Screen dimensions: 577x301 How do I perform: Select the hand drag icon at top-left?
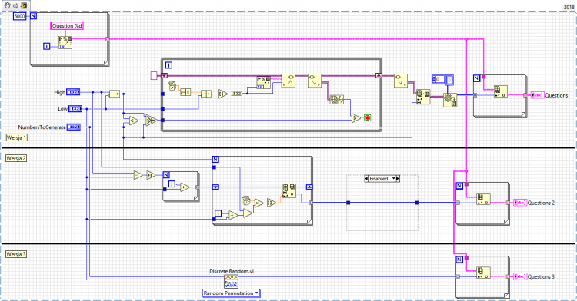(8, 5)
